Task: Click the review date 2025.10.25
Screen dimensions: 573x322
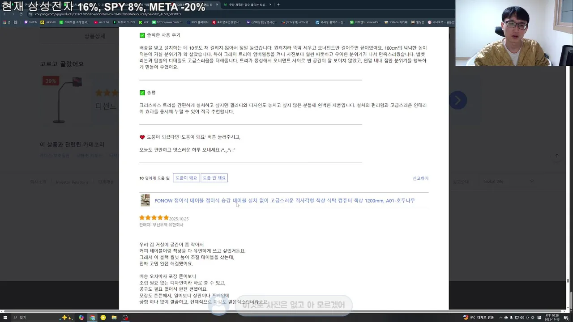Action: point(179,219)
